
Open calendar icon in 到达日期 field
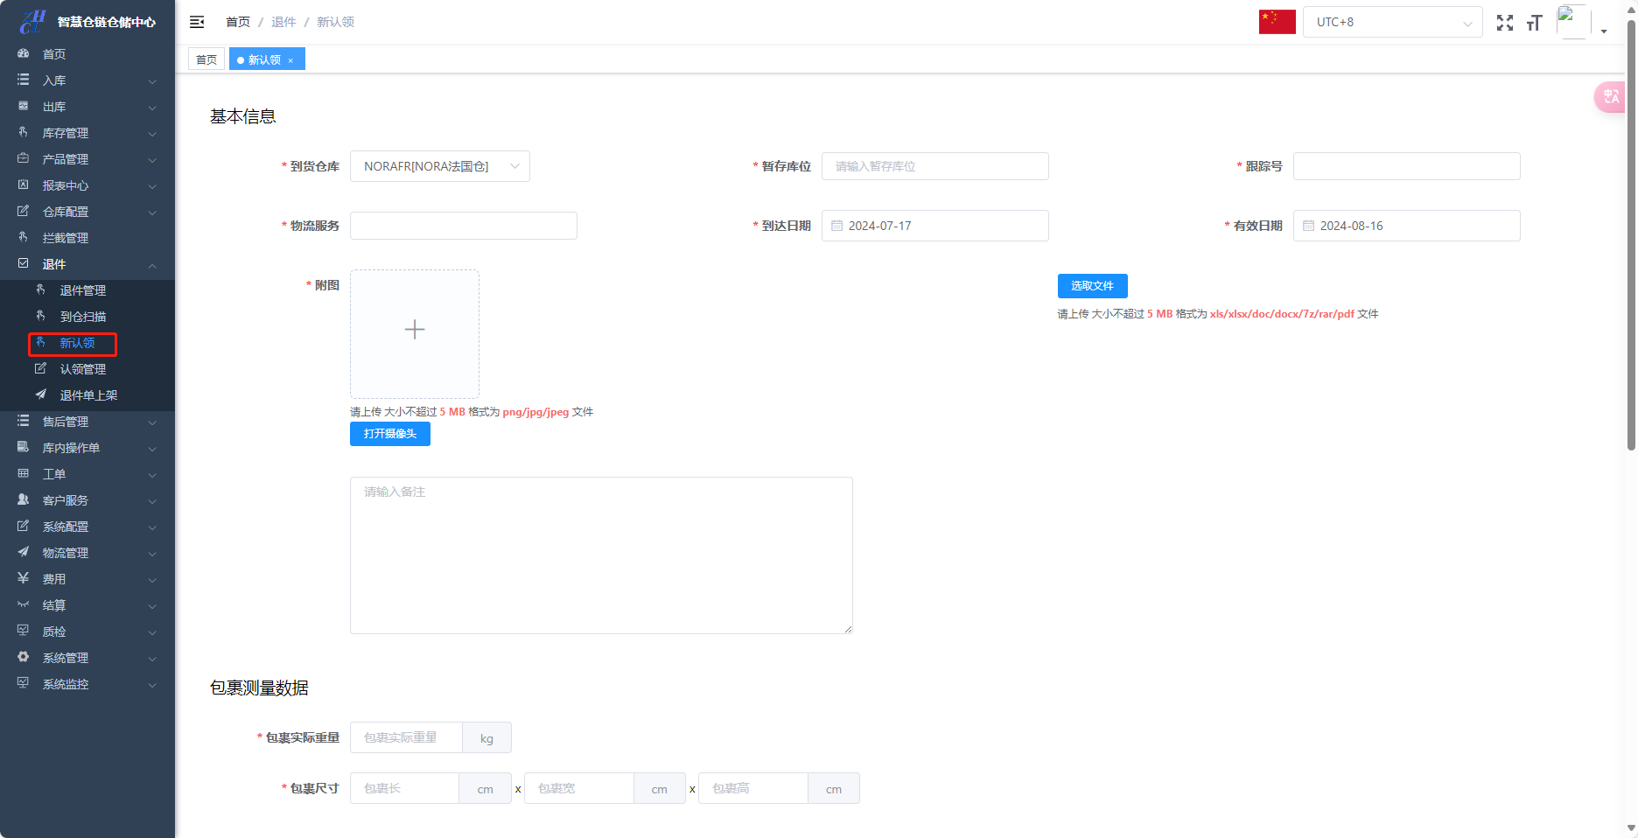click(836, 226)
